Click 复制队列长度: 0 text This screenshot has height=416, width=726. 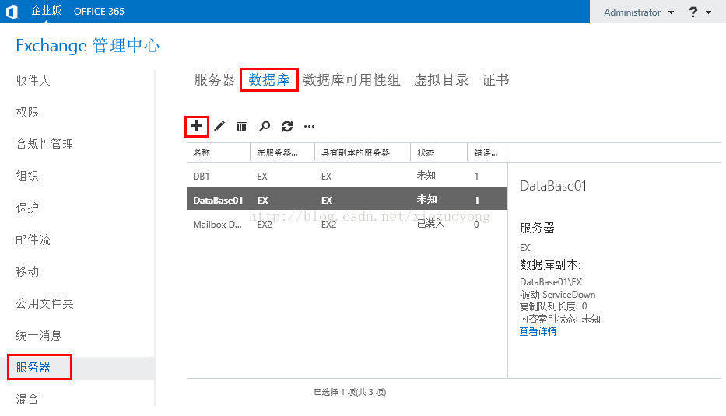(554, 306)
